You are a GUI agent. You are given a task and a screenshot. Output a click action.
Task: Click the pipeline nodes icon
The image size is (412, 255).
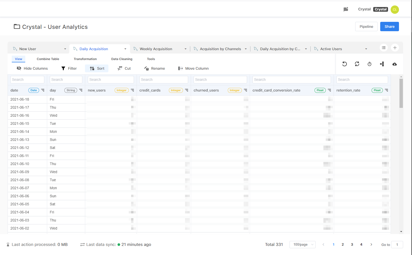pyautogui.click(x=382, y=64)
